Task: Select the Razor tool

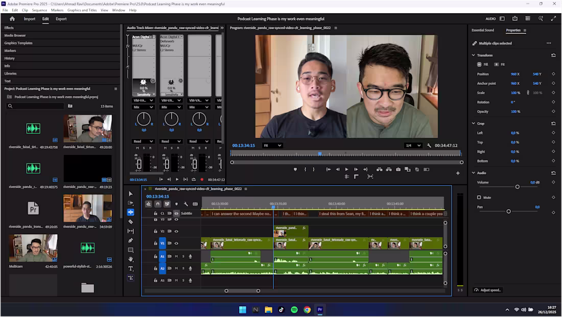Action: (x=131, y=222)
